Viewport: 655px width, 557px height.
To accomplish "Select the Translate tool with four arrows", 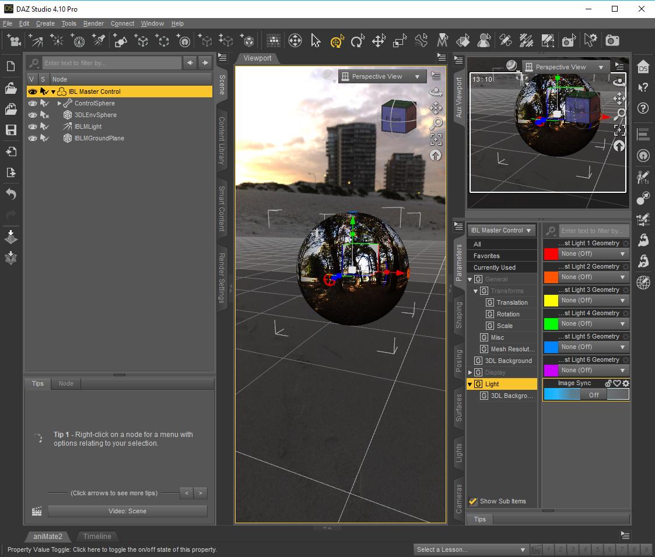I will pos(379,41).
